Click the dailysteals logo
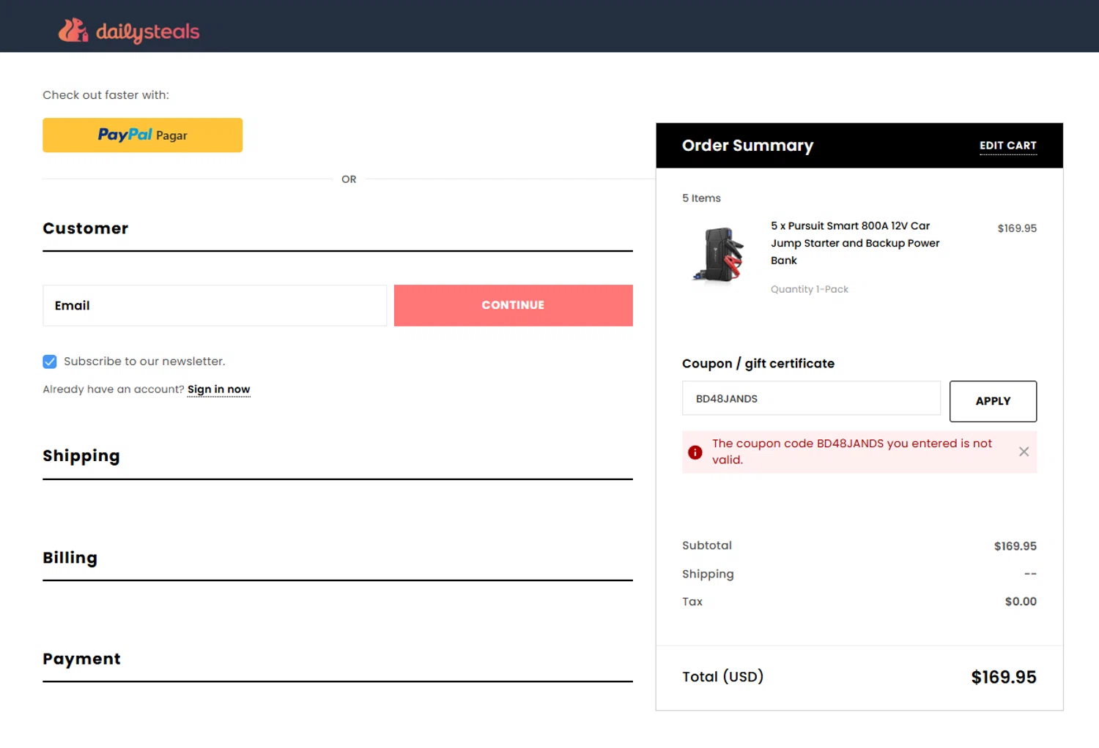The height and width of the screenshot is (748, 1099). click(129, 30)
